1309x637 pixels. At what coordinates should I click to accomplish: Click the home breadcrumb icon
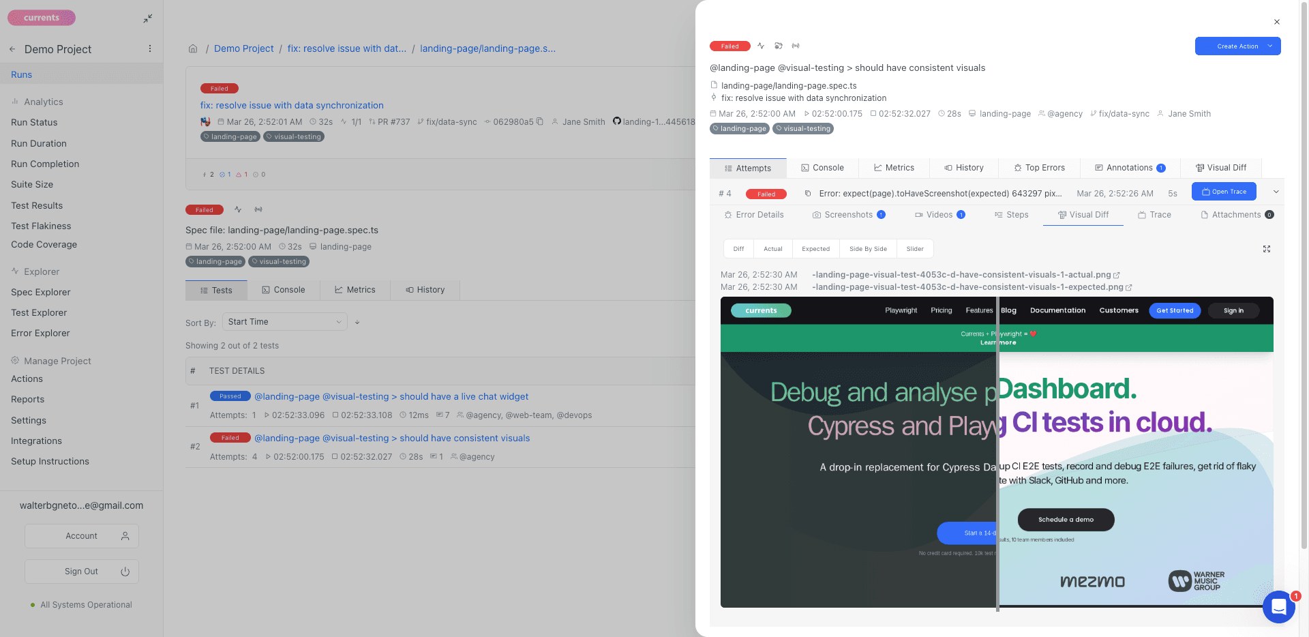pyautogui.click(x=193, y=48)
